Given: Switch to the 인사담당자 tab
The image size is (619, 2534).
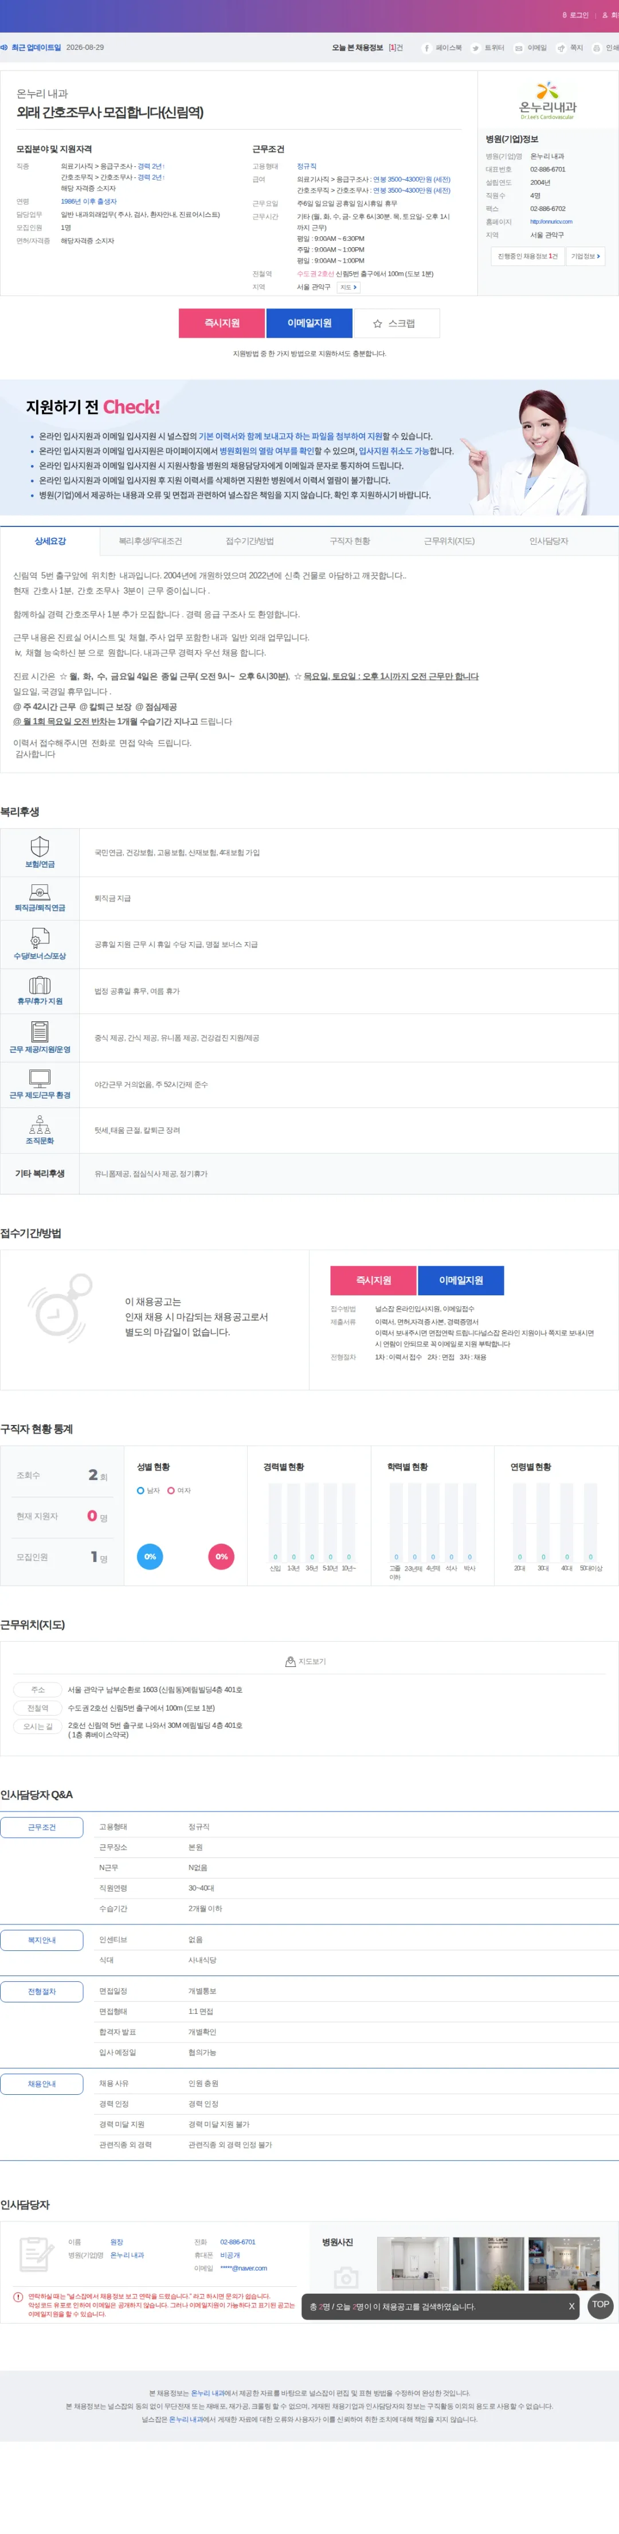Looking at the screenshot, I should tap(549, 541).
